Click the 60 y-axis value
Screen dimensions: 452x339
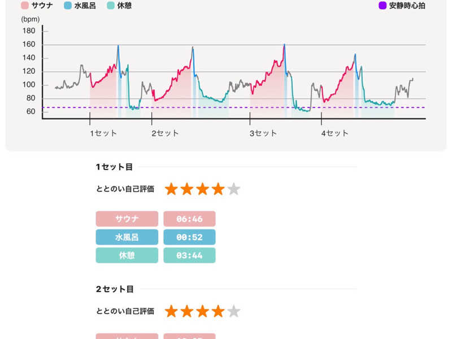31,111
